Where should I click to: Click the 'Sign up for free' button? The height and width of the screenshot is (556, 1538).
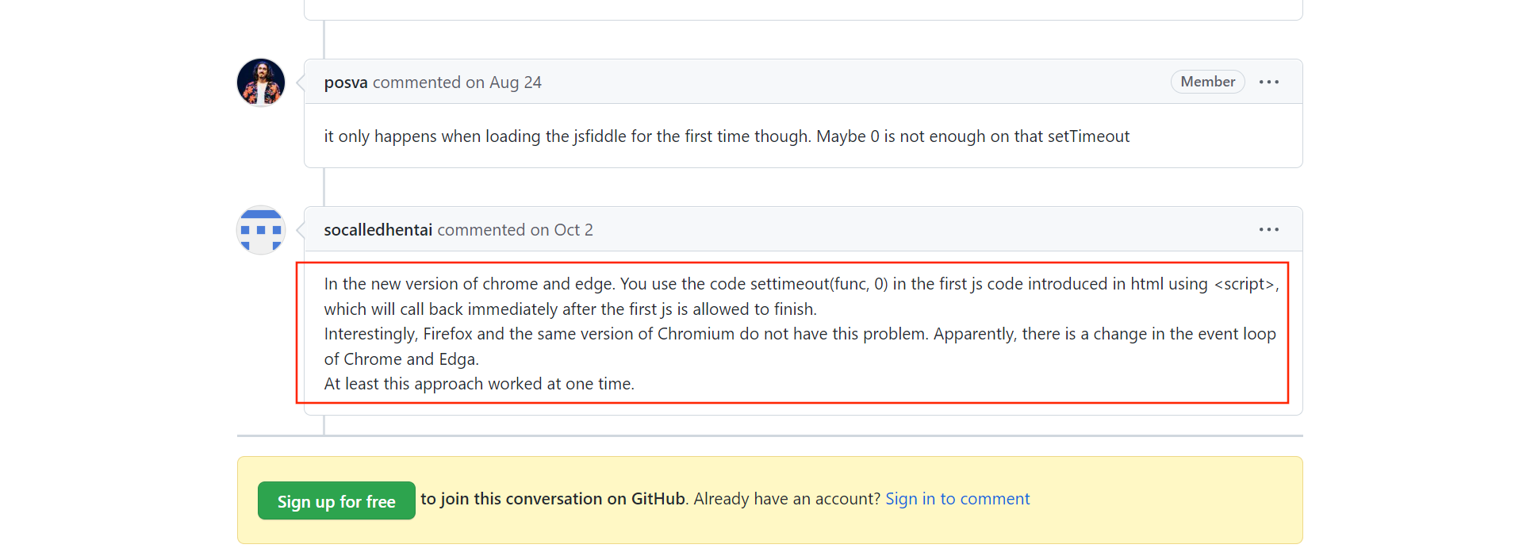tap(336, 500)
